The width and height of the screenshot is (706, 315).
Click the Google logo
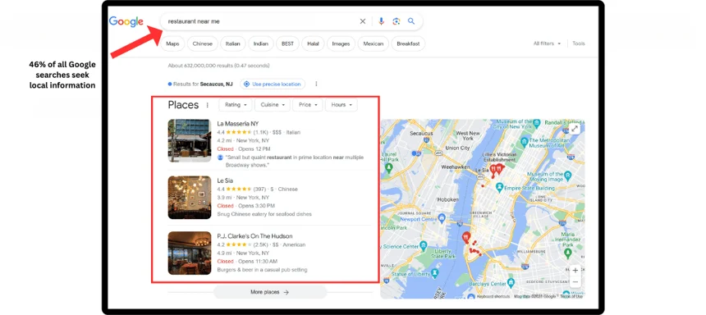coord(126,21)
